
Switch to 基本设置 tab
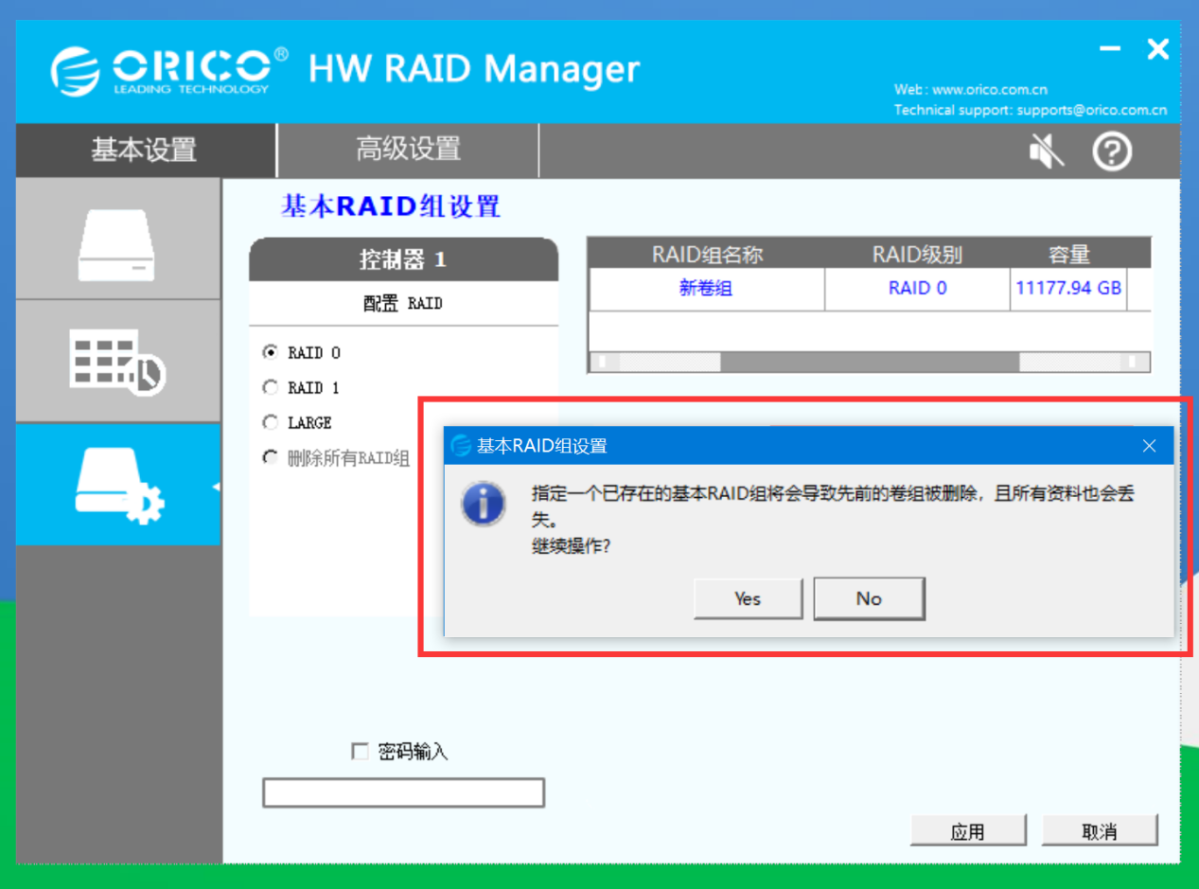pyautogui.click(x=145, y=150)
